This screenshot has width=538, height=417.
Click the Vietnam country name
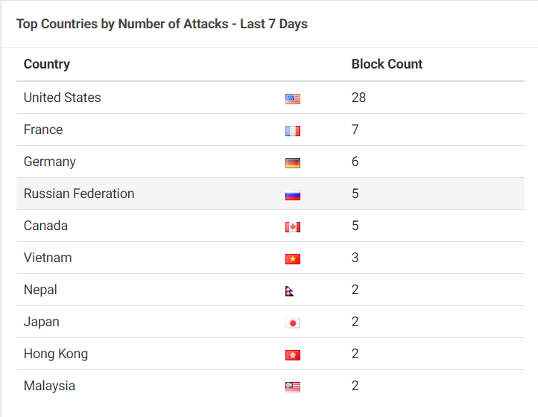pyautogui.click(x=48, y=258)
